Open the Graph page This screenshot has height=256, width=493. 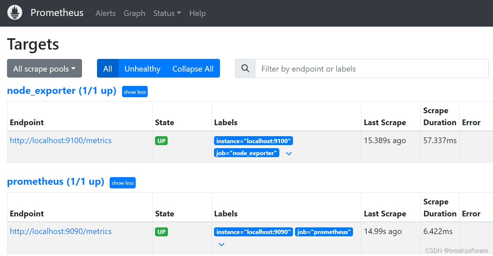(134, 13)
